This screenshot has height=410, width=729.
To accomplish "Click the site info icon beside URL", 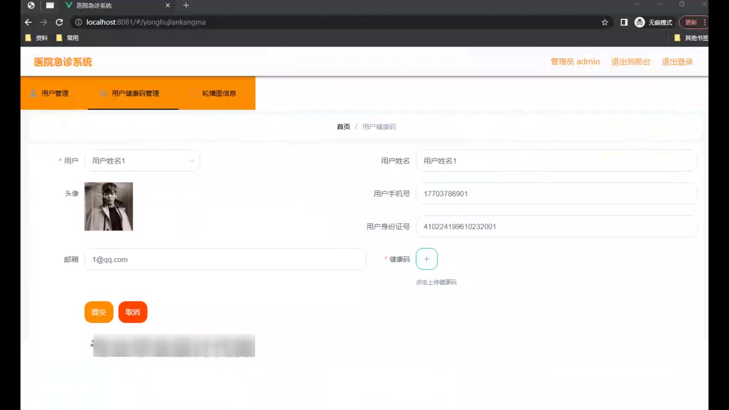I will coord(79,22).
